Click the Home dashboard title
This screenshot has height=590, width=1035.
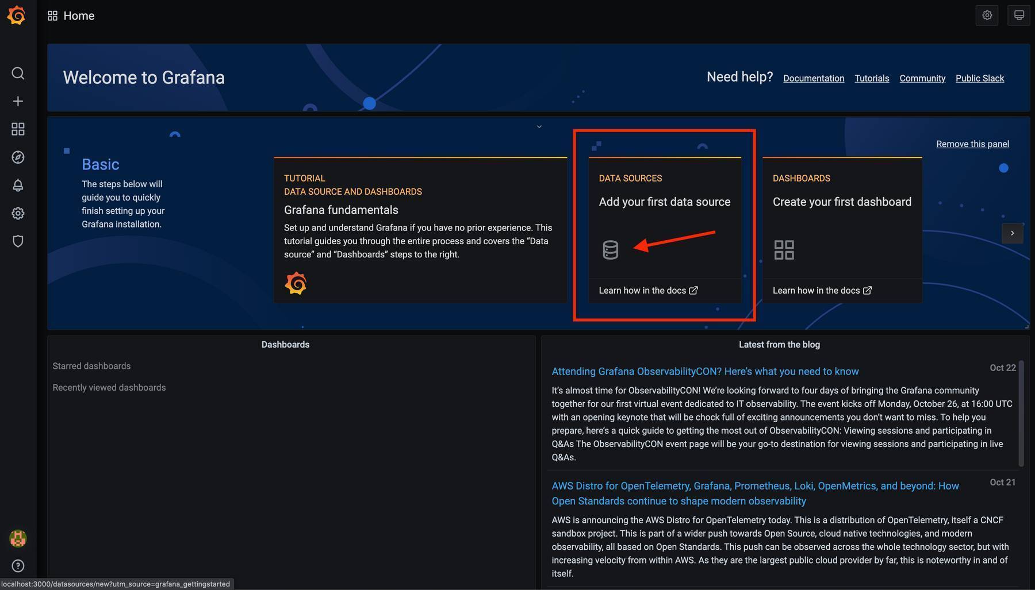[79, 16]
